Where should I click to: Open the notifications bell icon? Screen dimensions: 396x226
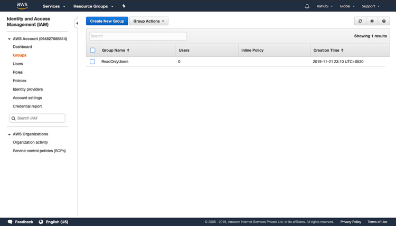pyautogui.click(x=307, y=6)
